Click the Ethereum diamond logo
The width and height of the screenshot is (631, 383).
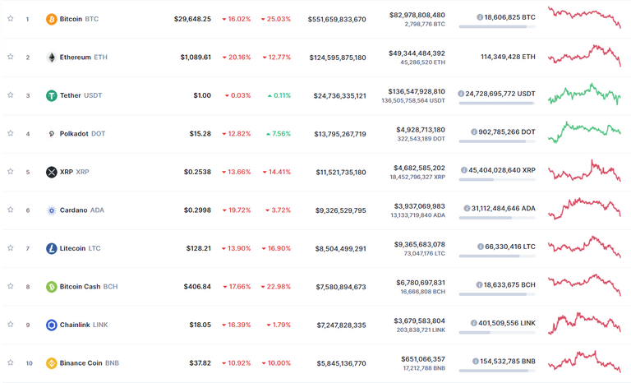[x=52, y=58]
